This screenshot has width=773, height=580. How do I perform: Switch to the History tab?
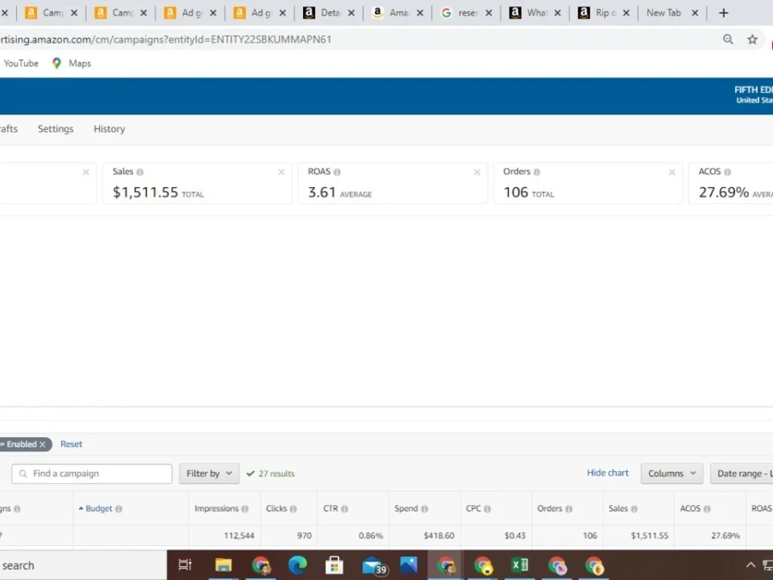point(110,128)
